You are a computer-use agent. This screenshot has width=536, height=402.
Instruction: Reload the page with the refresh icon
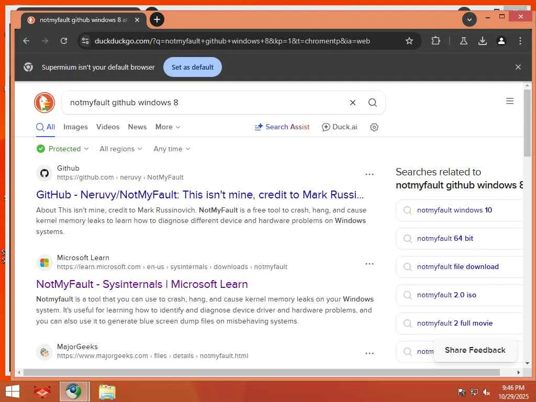tap(63, 41)
